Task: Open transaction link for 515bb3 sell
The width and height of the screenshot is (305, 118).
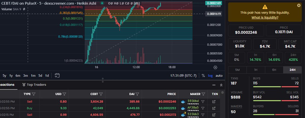Action: 214,115
